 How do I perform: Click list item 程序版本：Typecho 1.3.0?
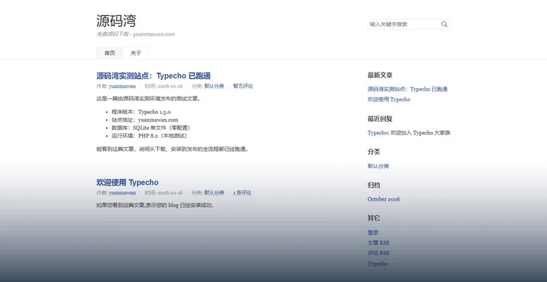pyautogui.click(x=141, y=112)
